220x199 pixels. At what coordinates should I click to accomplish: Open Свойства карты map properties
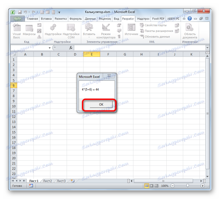pos(153,25)
